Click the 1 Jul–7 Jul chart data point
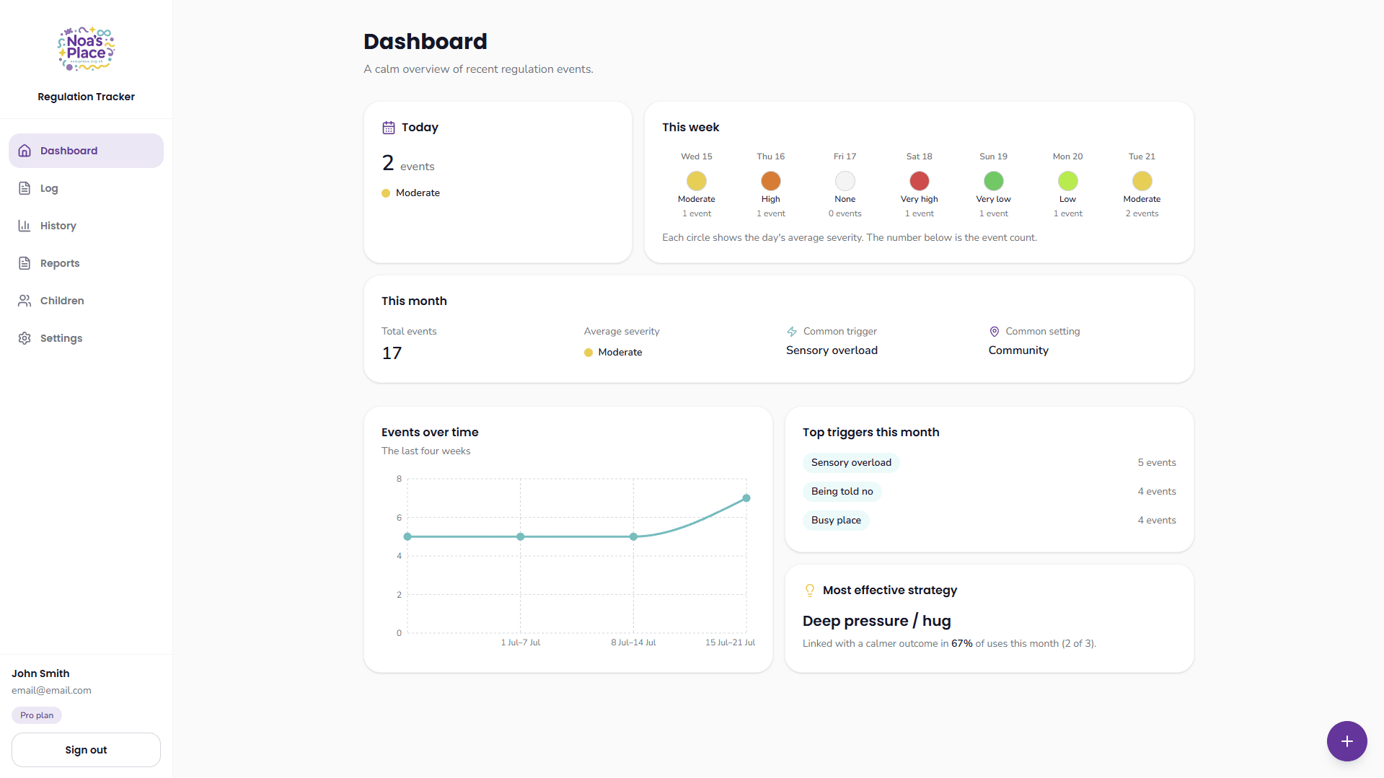 tap(520, 536)
